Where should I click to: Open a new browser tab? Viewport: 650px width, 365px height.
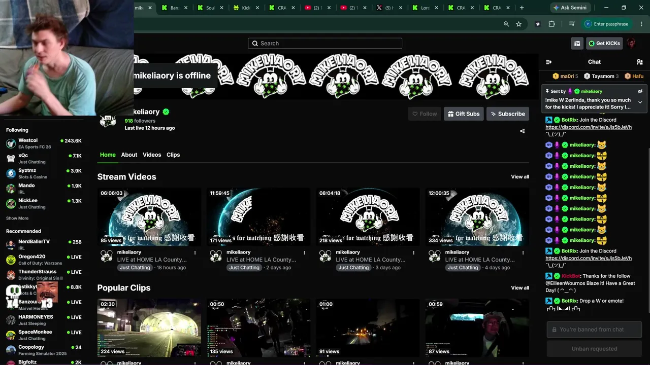[522, 8]
